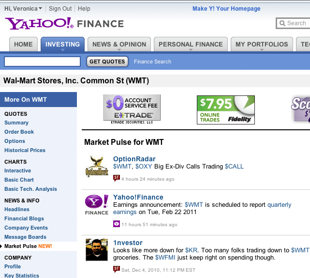Click Make Y! Your Homepage link

click(x=226, y=9)
